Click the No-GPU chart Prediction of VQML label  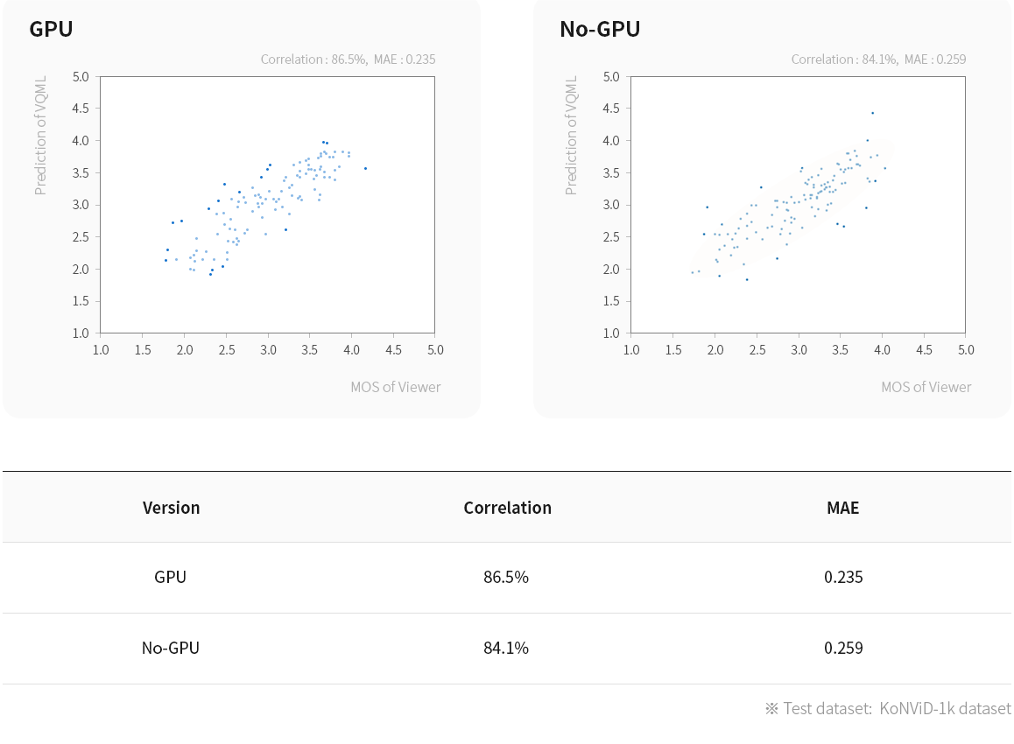571,136
